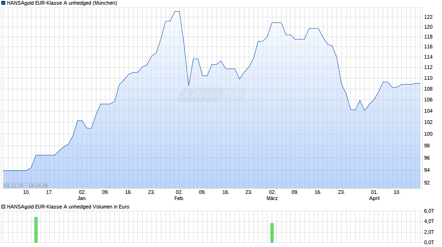Click the flat starting line at 94 in December
The image size is (442, 247).
(x=15, y=170)
